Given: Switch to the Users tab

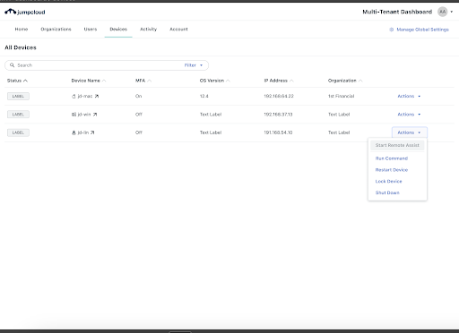Looking at the screenshot, I should click(91, 30).
